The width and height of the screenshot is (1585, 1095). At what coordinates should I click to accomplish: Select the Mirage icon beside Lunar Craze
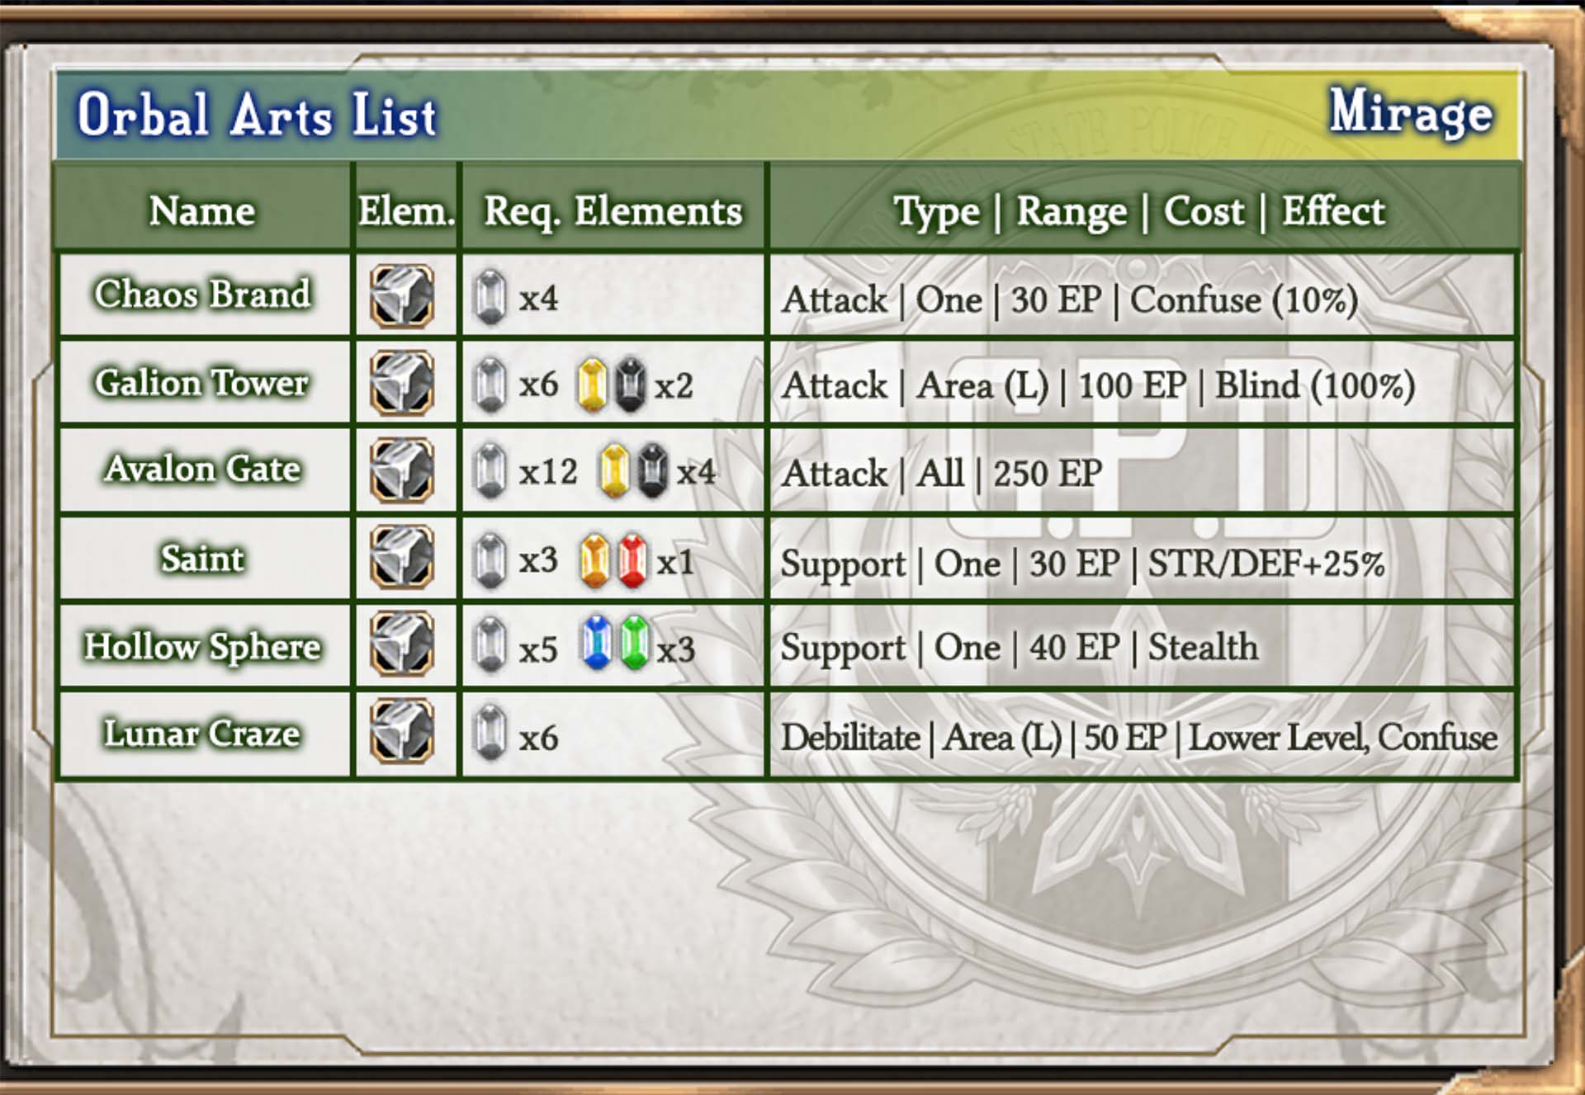(402, 732)
